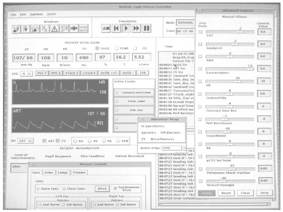
Task: Toggle the CV pressure checkbox
Action: coord(58,141)
